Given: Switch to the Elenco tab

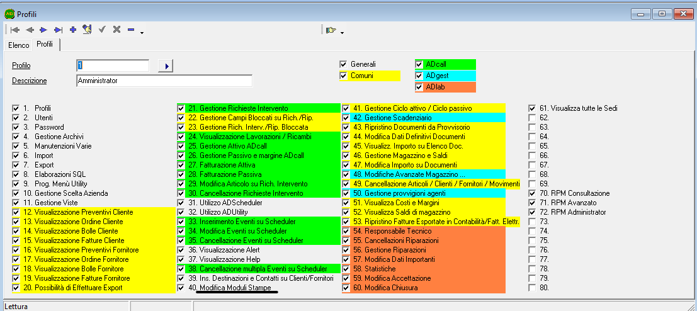Looking at the screenshot, I should tap(18, 45).
